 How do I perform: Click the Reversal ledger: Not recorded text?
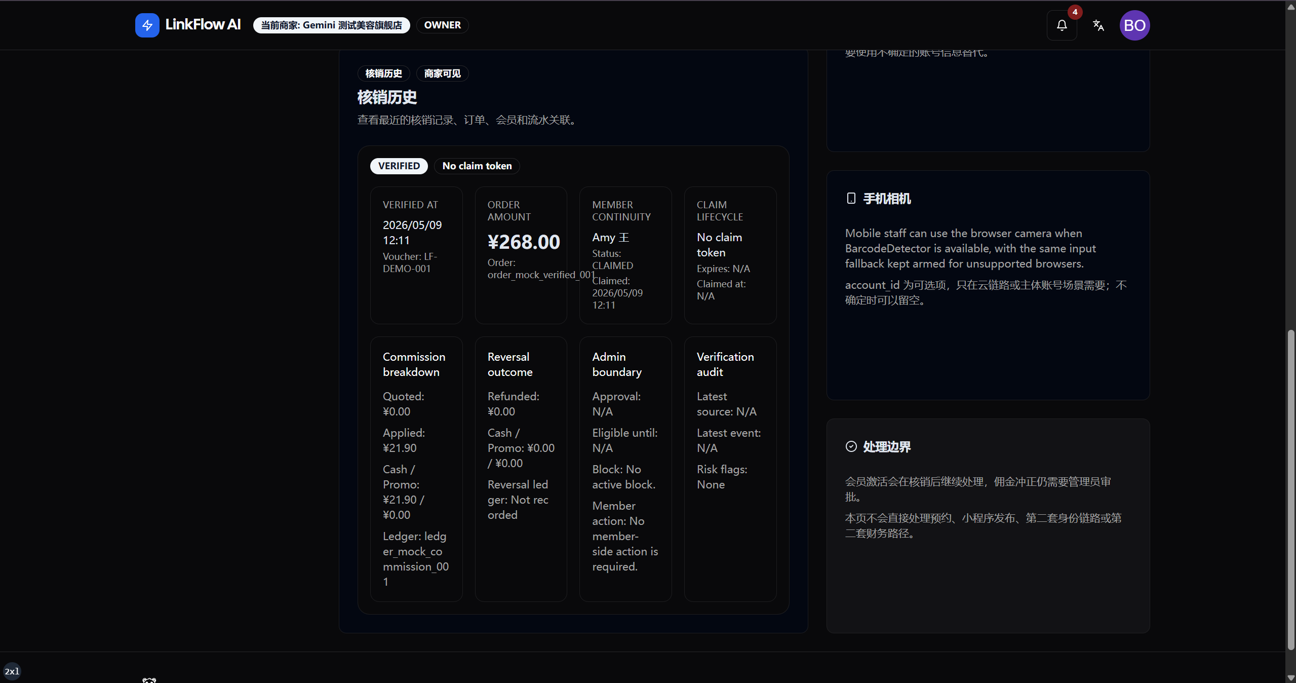518,500
